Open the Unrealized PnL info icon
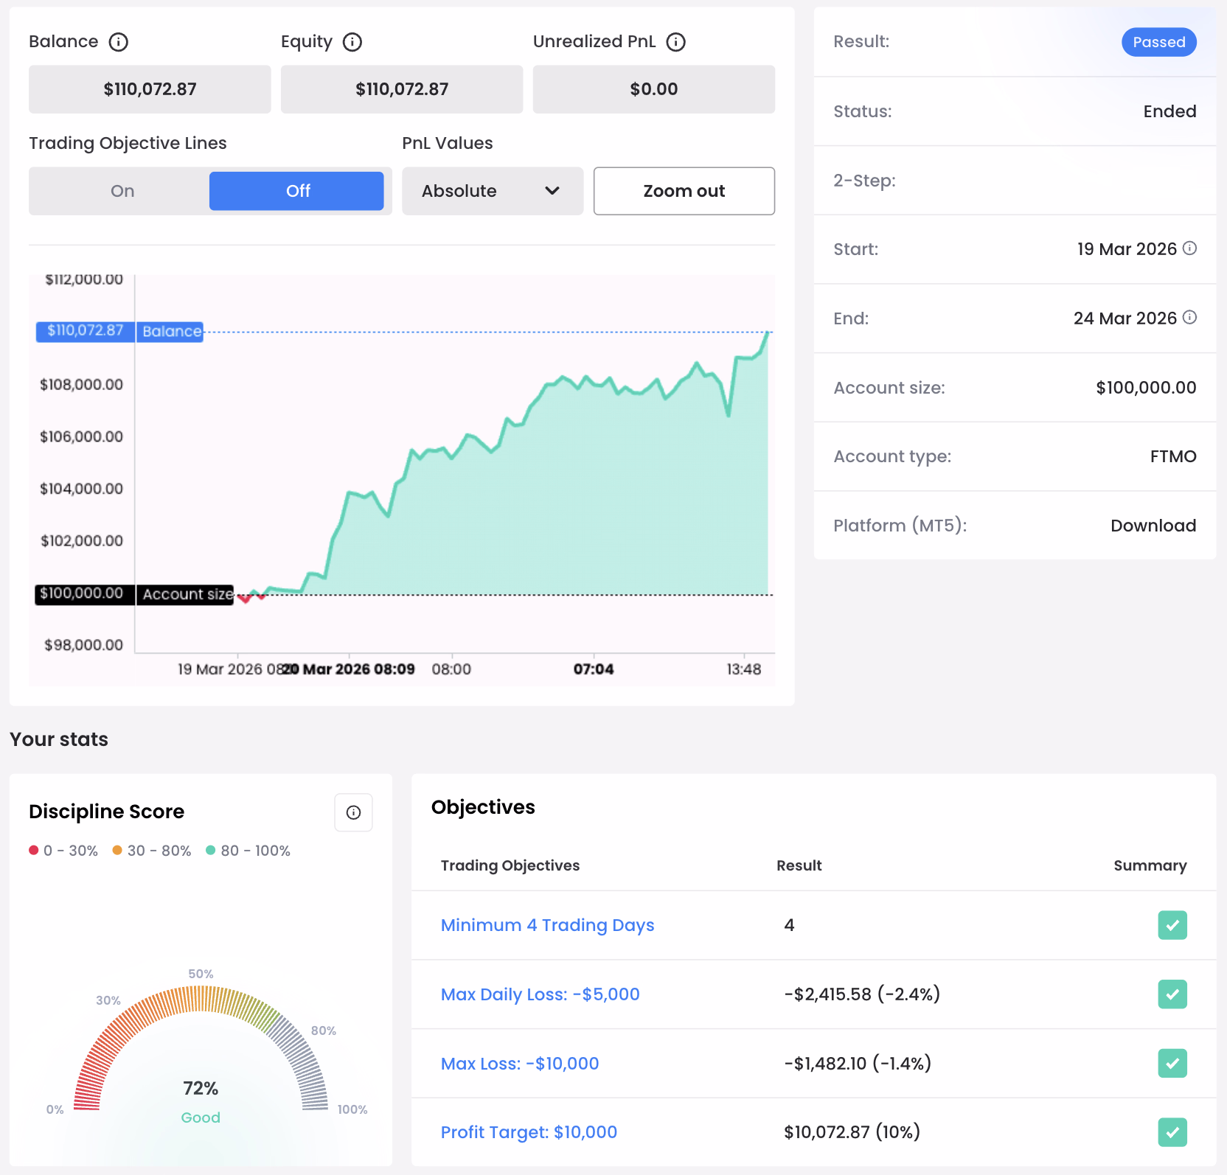 [675, 42]
